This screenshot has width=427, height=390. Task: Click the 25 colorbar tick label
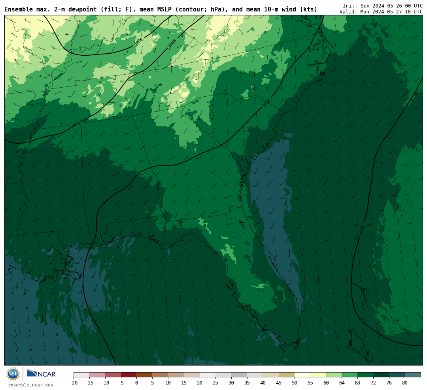216,383
